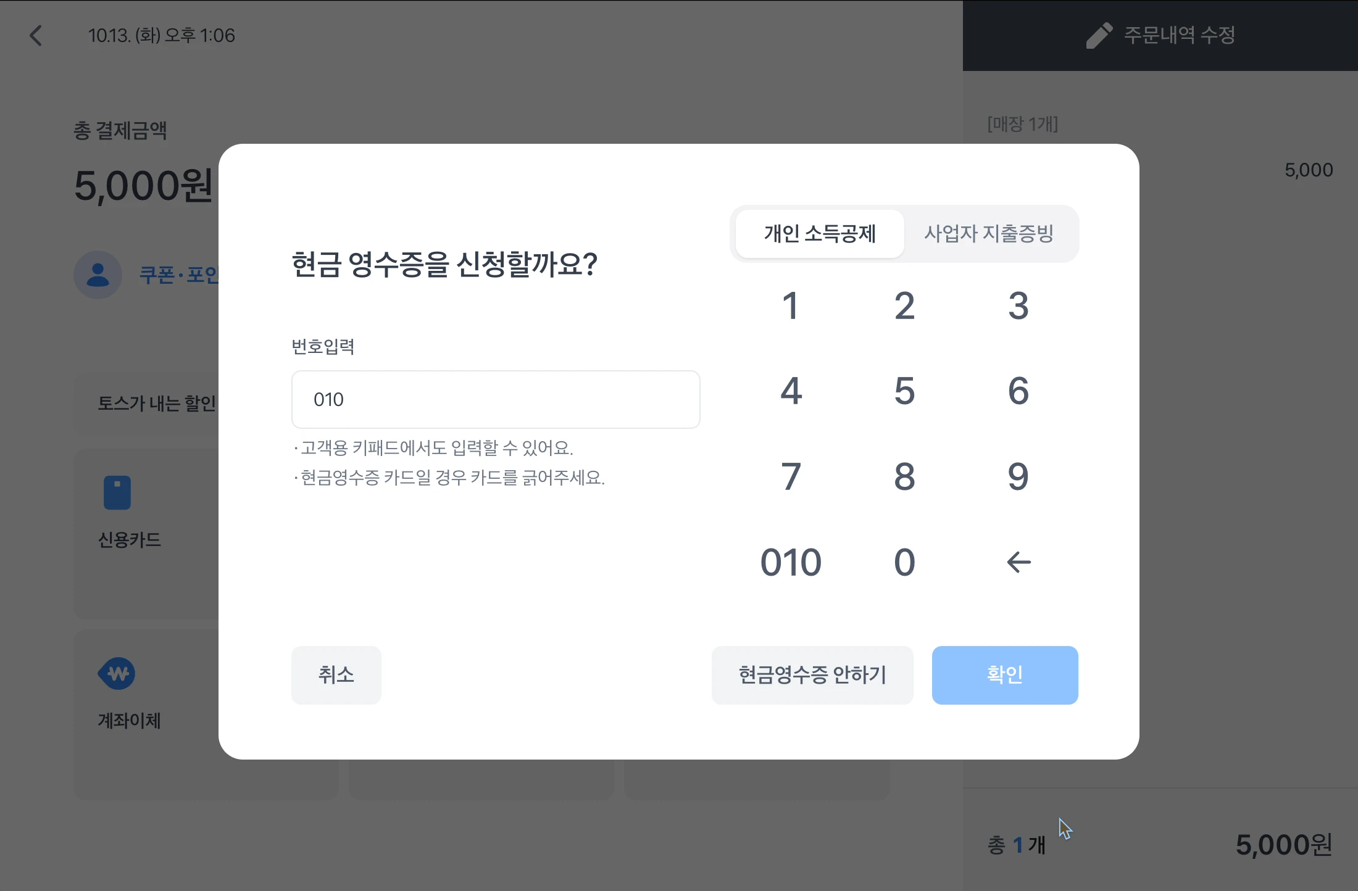Screen dimensions: 1358x891
Task: Click the bottom-right 5,000원 total
Action: tap(1284, 845)
